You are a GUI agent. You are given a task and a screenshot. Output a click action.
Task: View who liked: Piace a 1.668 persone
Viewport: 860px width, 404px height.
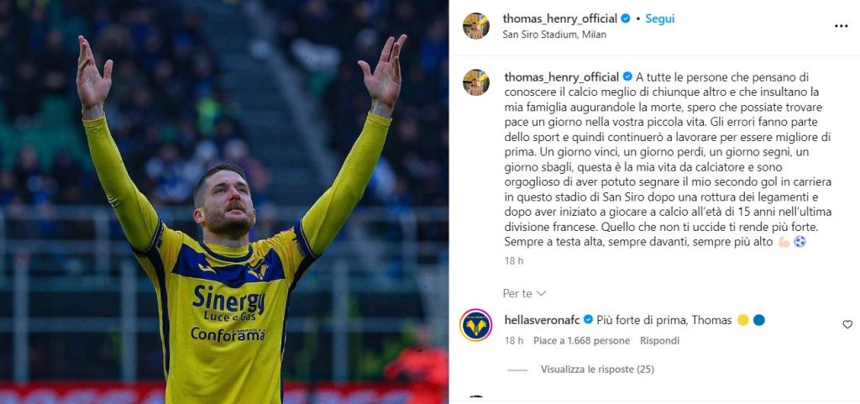pos(581,340)
